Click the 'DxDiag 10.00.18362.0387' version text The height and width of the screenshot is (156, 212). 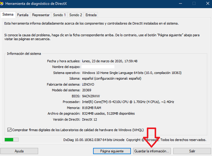[82, 140]
